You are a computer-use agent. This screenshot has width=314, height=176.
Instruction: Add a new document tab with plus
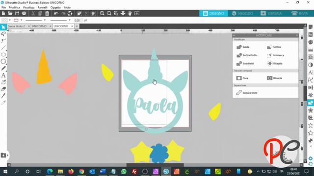[77, 26]
